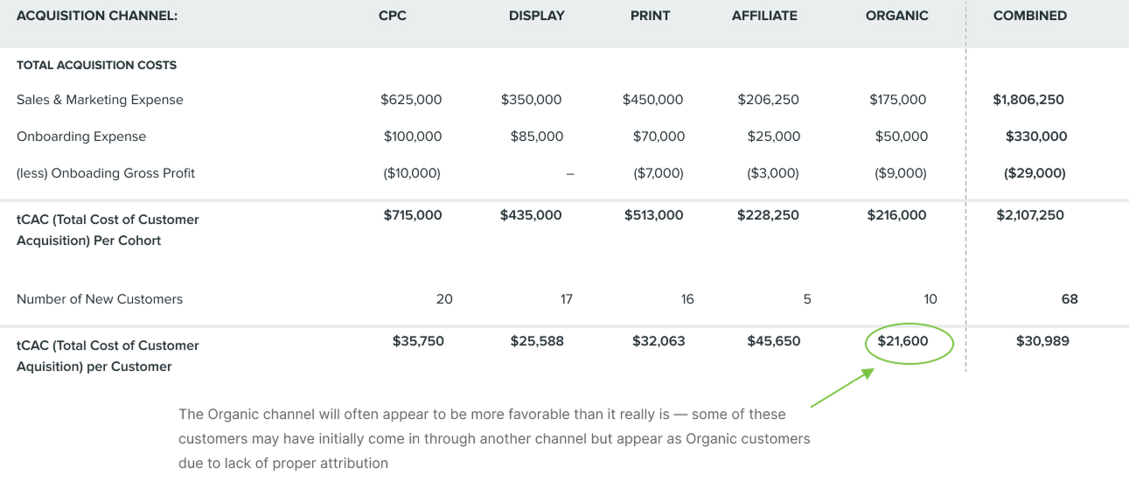1129x489 pixels.
Task: Select the ORGANIC column header
Action: (x=896, y=16)
